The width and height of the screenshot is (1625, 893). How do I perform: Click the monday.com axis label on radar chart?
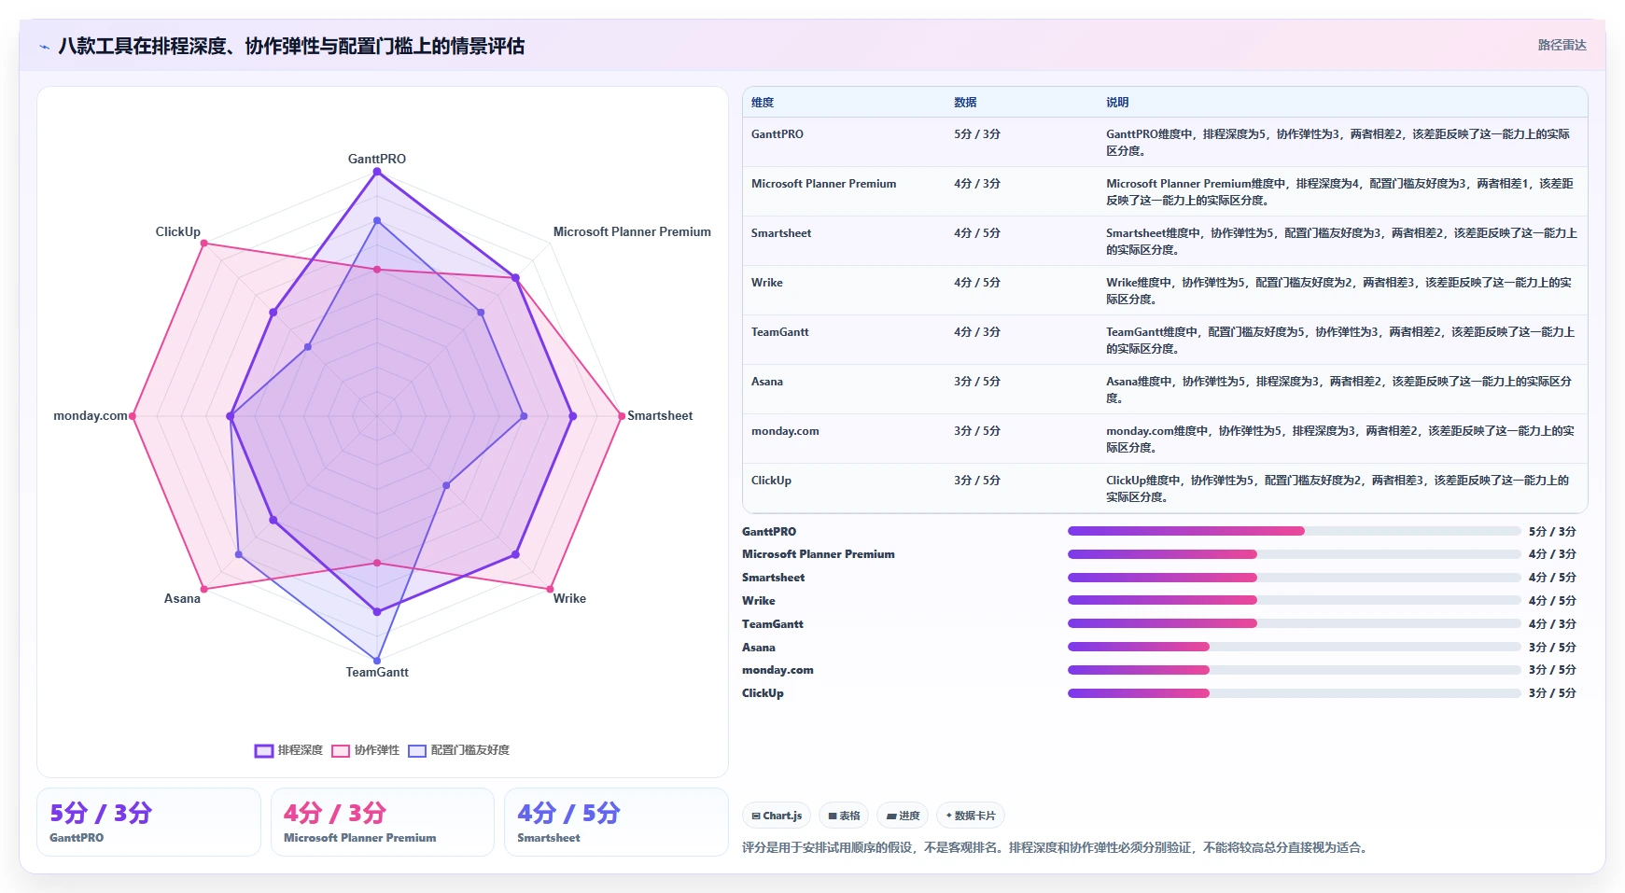click(91, 415)
